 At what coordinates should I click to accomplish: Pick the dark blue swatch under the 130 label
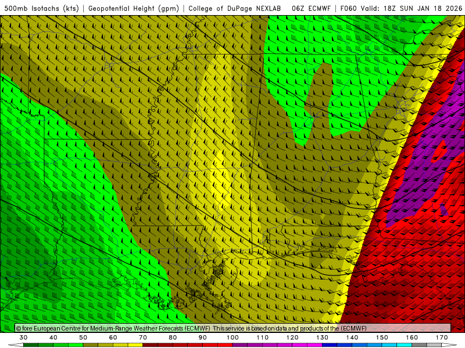tap(330, 345)
